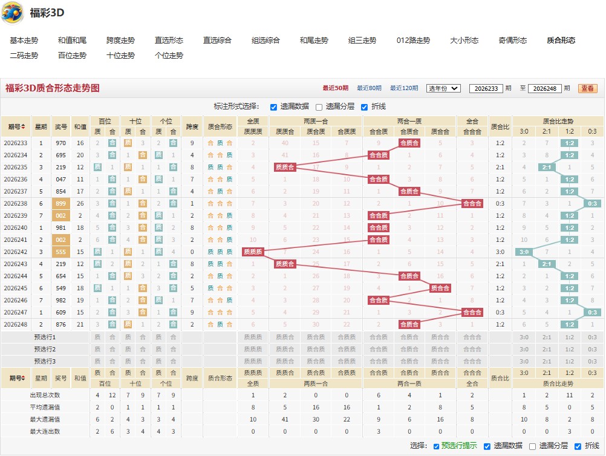The height and width of the screenshot is (456, 606).
Task: Click top 质合形态 column header
Action: pos(220,126)
